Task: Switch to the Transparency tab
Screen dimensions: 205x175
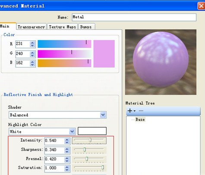Action: 31,27
